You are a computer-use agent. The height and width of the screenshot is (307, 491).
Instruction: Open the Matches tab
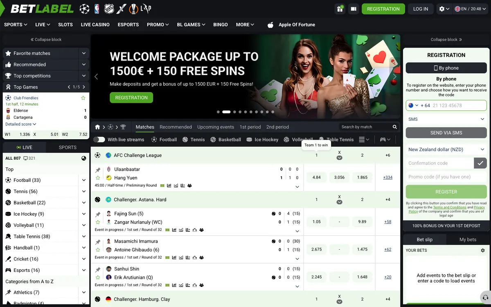point(145,127)
